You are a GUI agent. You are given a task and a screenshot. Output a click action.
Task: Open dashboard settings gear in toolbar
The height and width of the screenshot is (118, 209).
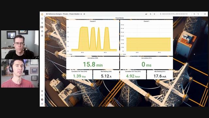[154, 14]
